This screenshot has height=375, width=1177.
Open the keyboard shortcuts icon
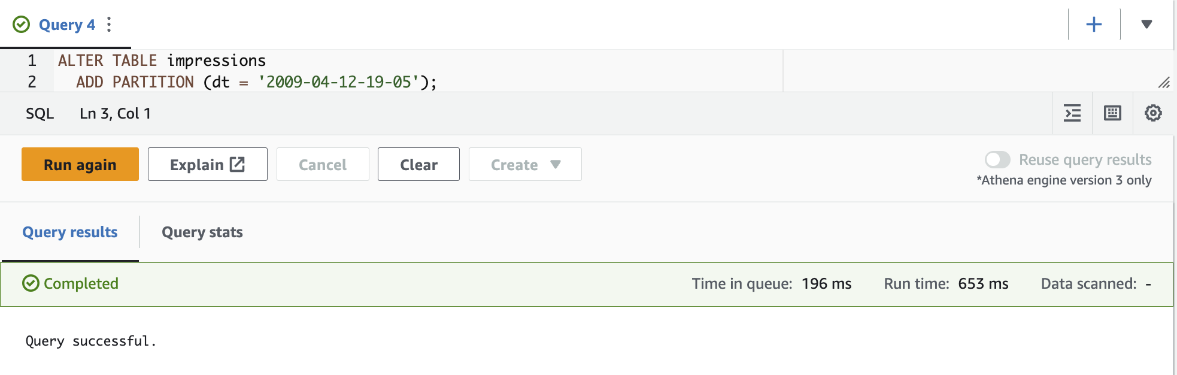(1112, 113)
